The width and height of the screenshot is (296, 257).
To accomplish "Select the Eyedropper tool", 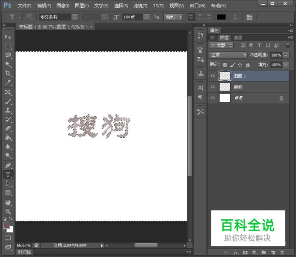I will (x=8, y=82).
